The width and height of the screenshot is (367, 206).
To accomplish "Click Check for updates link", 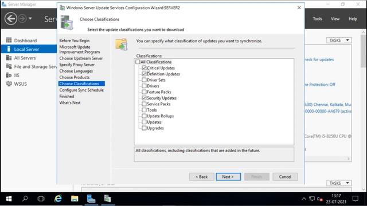I will coord(319,60).
